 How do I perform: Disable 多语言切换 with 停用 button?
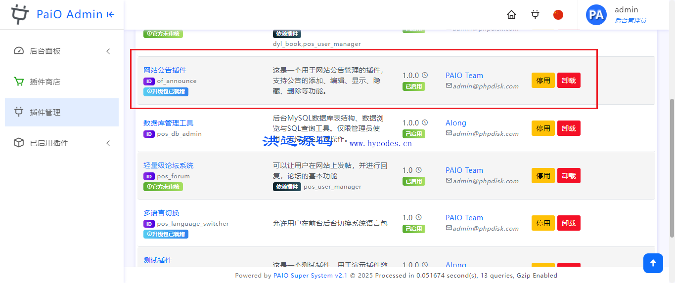click(543, 223)
